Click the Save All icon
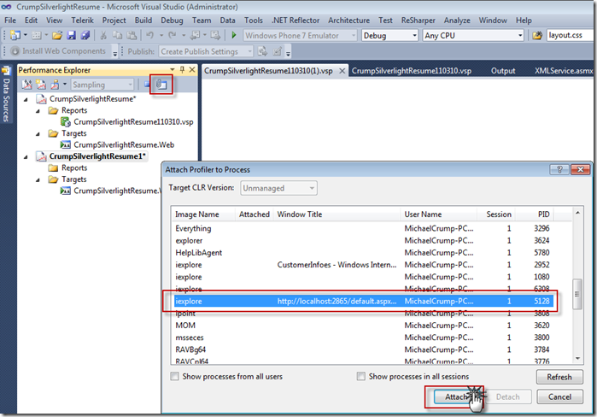The width and height of the screenshot is (597, 417). 85,35
